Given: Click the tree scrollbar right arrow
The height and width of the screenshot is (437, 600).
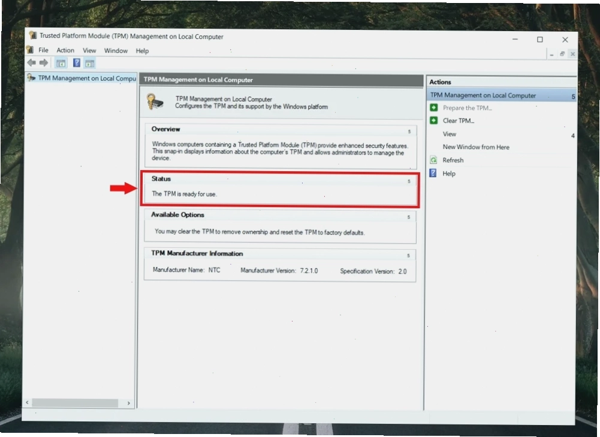Looking at the screenshot, I should pos(128,403).
